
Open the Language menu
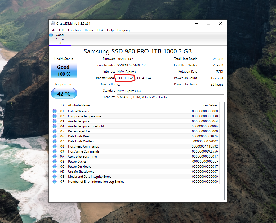[124, 30]
